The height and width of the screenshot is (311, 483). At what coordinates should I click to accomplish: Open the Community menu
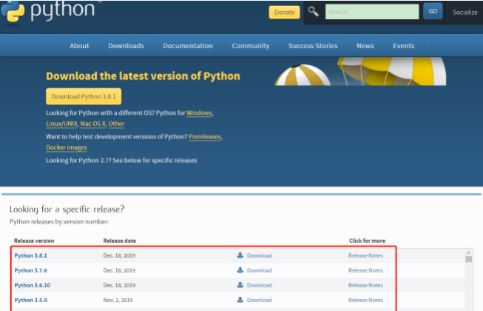coord(250,46)
